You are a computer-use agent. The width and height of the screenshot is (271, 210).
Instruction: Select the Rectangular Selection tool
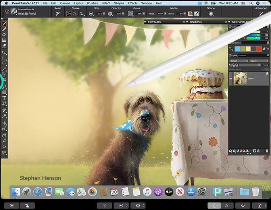(4, 58)
